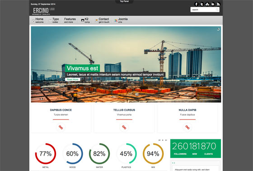Click the link icon under Dapibus Conce

coord(61,127)
